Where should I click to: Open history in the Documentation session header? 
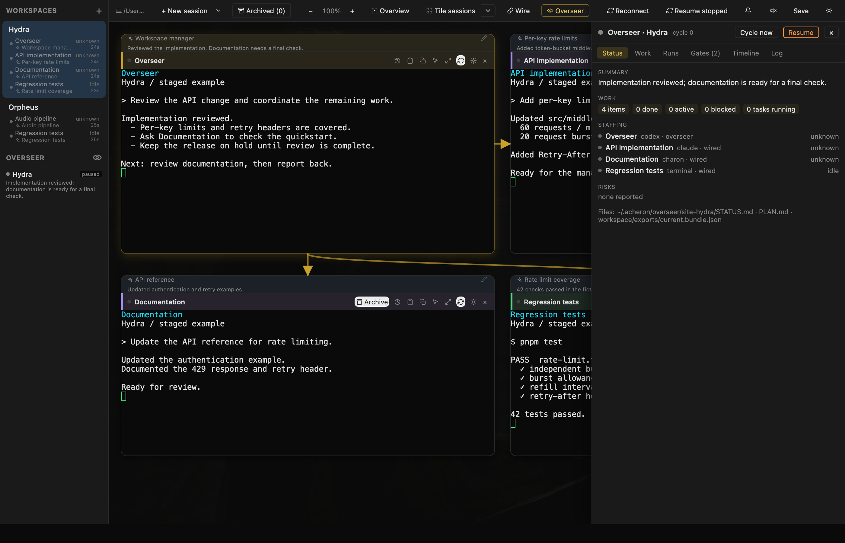(x=397, y=302)
